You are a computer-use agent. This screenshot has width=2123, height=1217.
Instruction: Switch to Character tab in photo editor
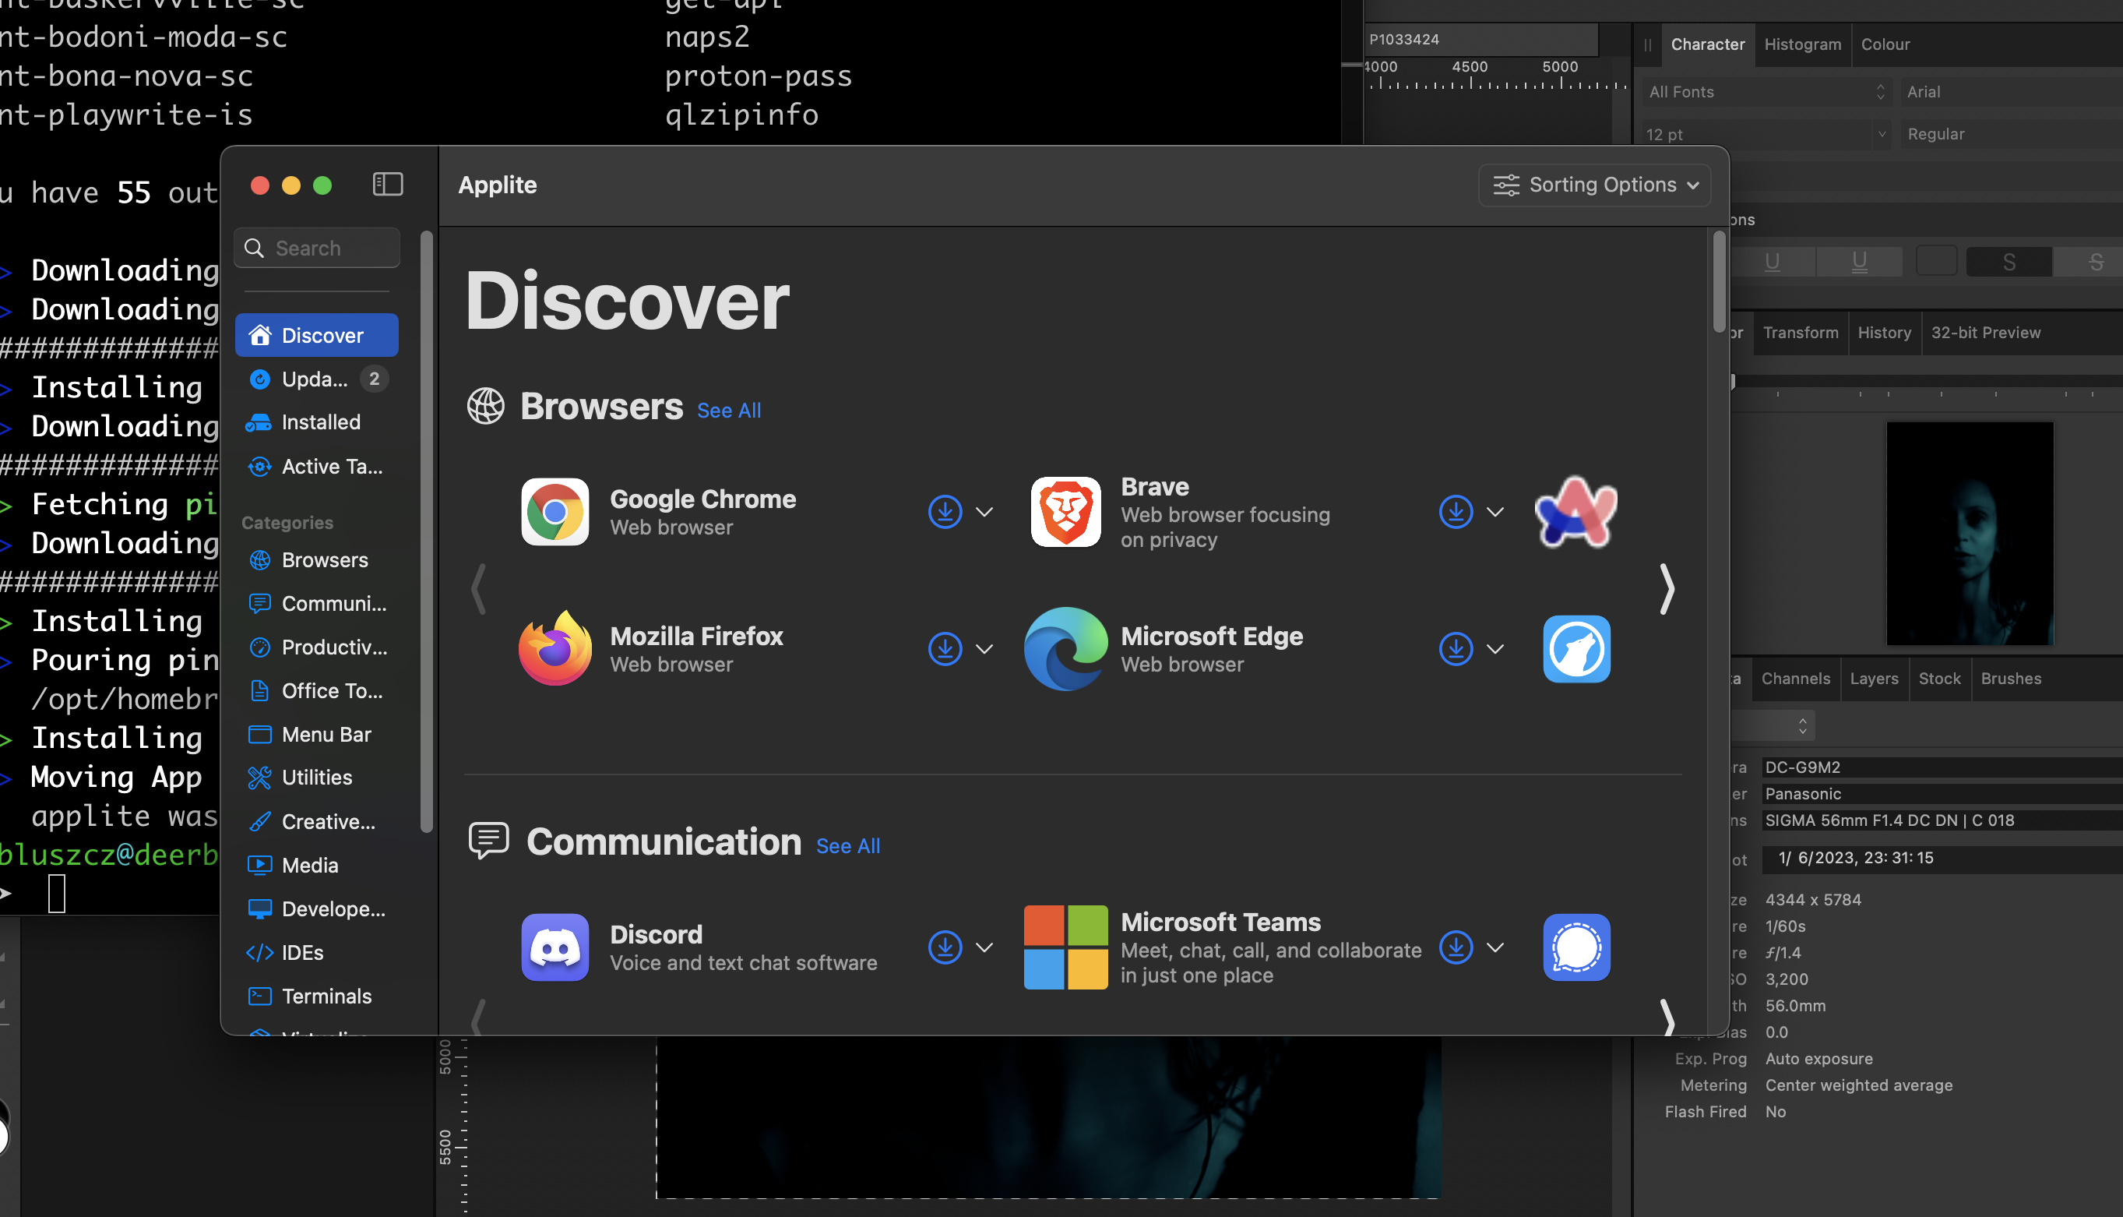(x=1707, y=44)
